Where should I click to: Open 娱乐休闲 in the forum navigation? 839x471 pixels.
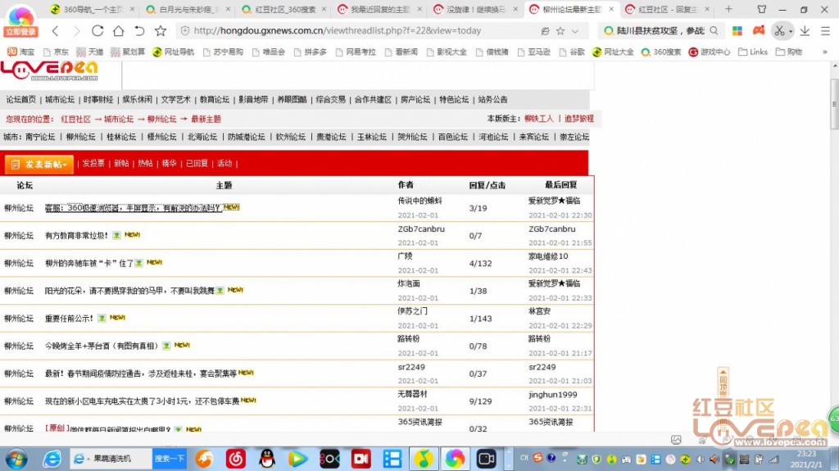137,100
